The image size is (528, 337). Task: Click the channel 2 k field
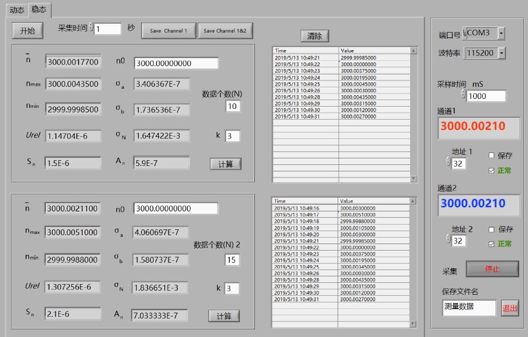pos(232,288)
